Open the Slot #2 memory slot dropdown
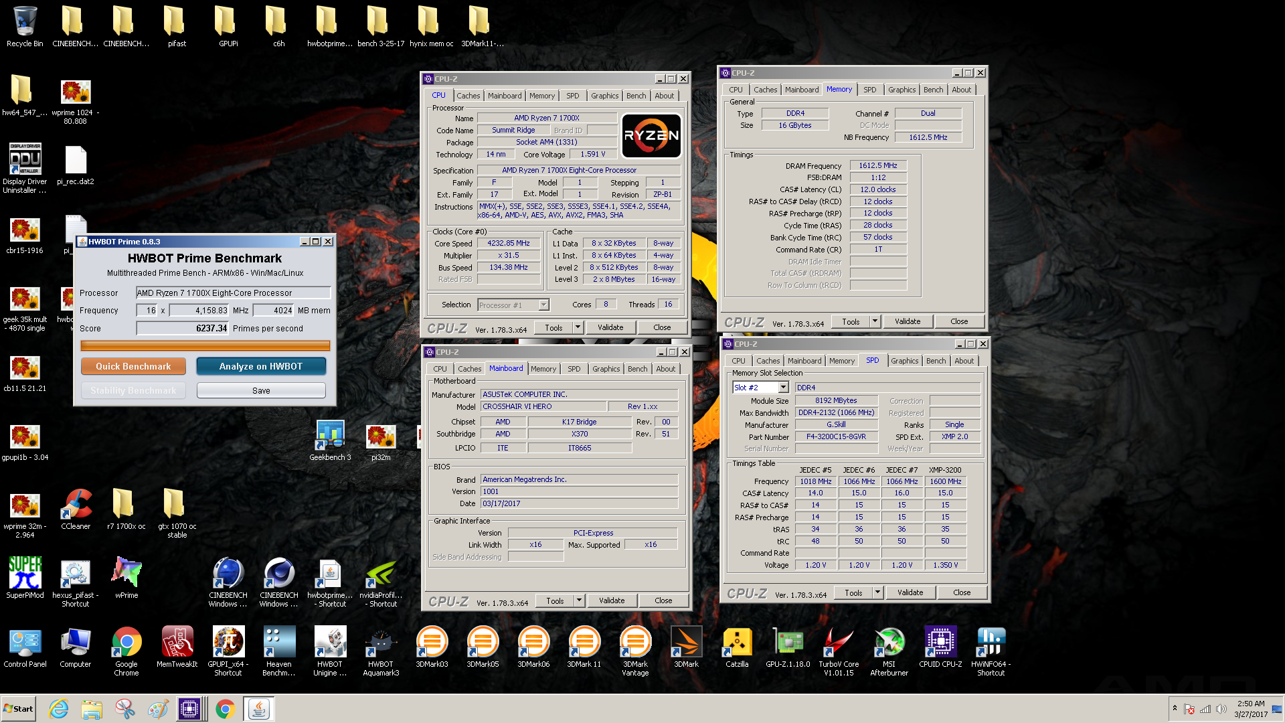The image size is (1285, 723). click(783, 388)
